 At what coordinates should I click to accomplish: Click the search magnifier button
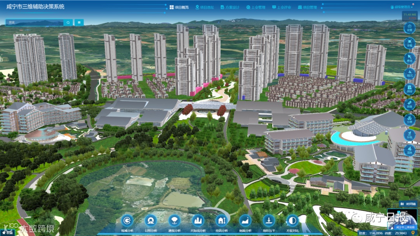pyautogui.click(x=68, y=23)
